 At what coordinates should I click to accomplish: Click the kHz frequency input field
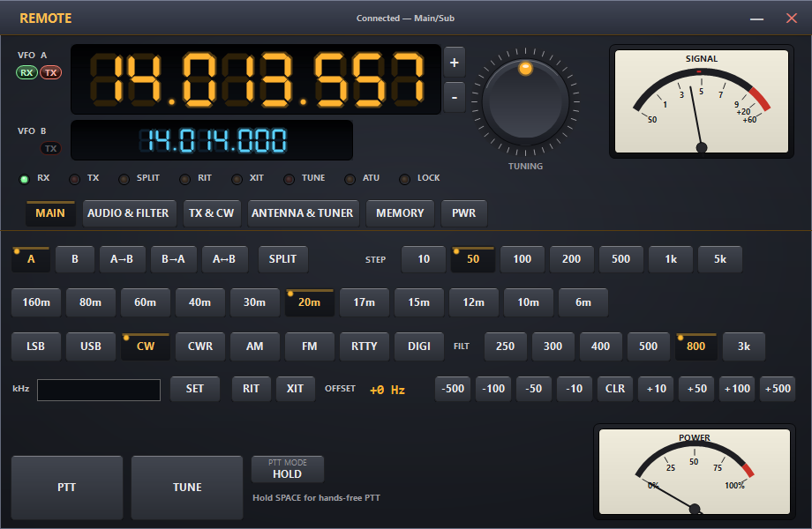coord(98,390)
